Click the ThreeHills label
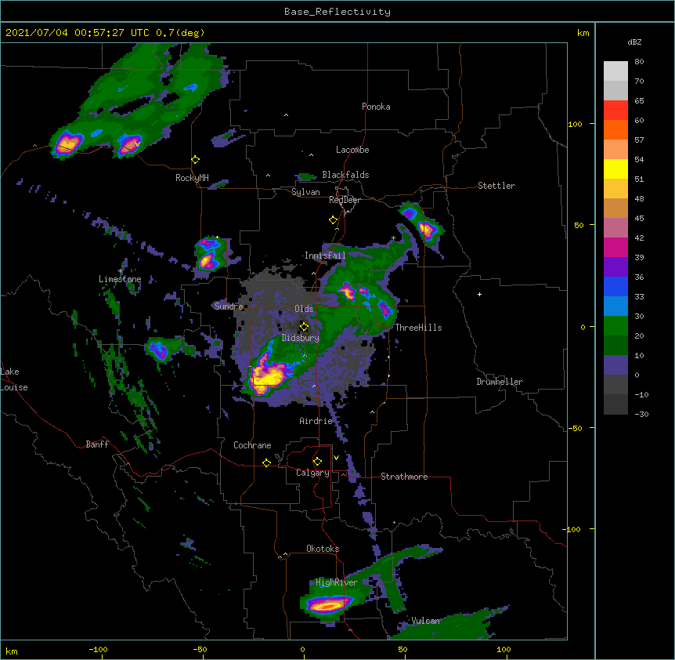This screenshot has height=660, width=675. pyautogui.click(x=418, y=328)
